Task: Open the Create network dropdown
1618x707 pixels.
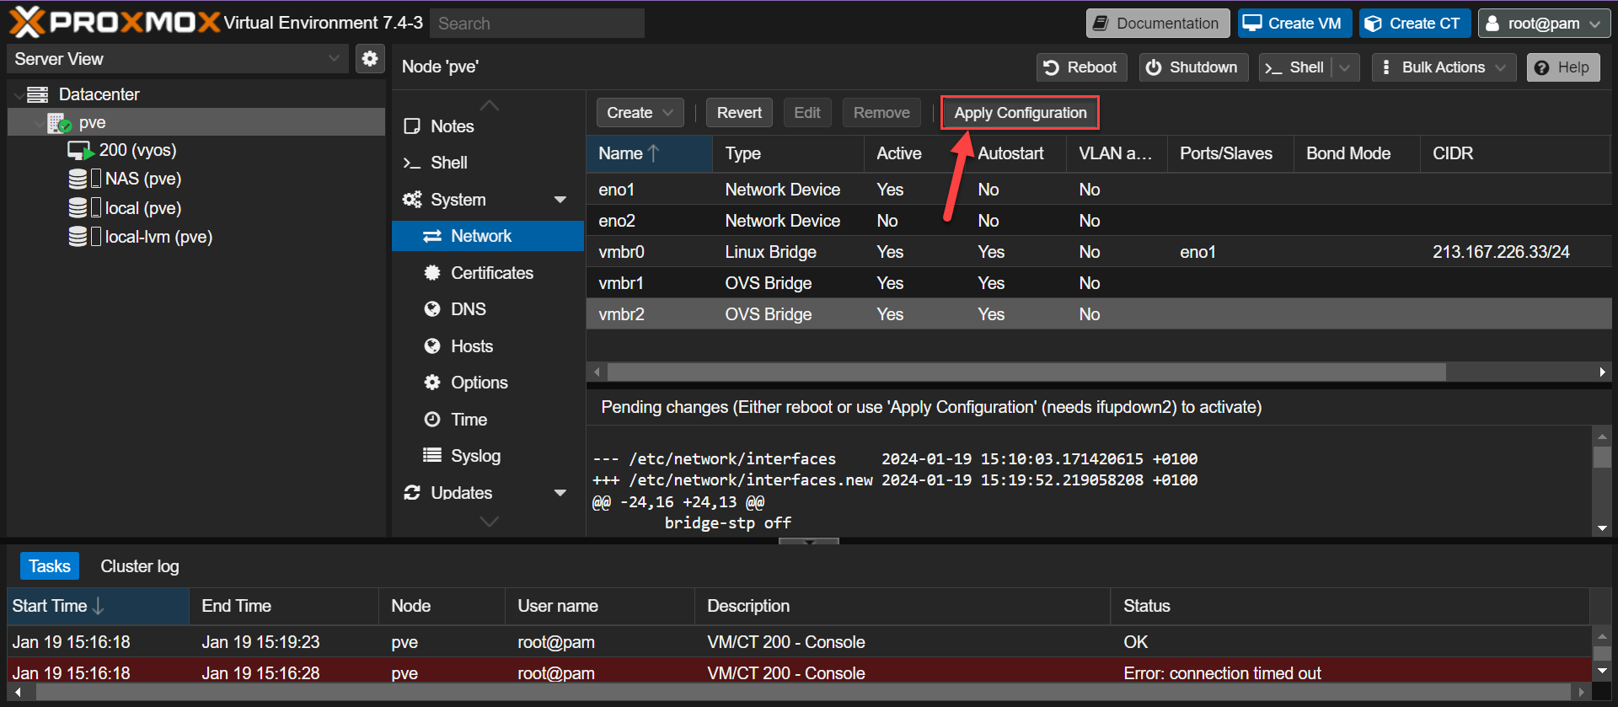Action: point(640,113)
